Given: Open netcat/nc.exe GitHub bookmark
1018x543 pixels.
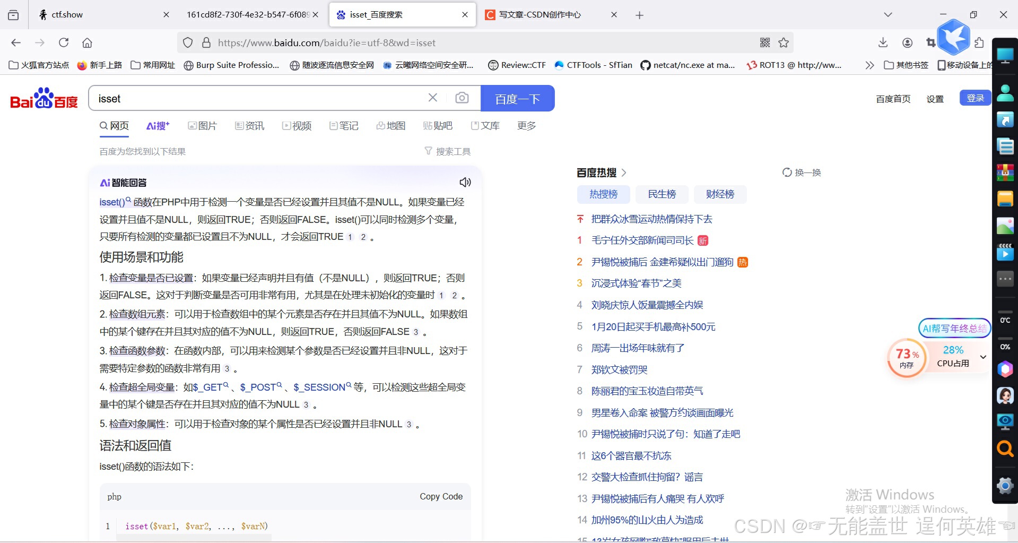Looking at the screenshot, I should [688, 65].
